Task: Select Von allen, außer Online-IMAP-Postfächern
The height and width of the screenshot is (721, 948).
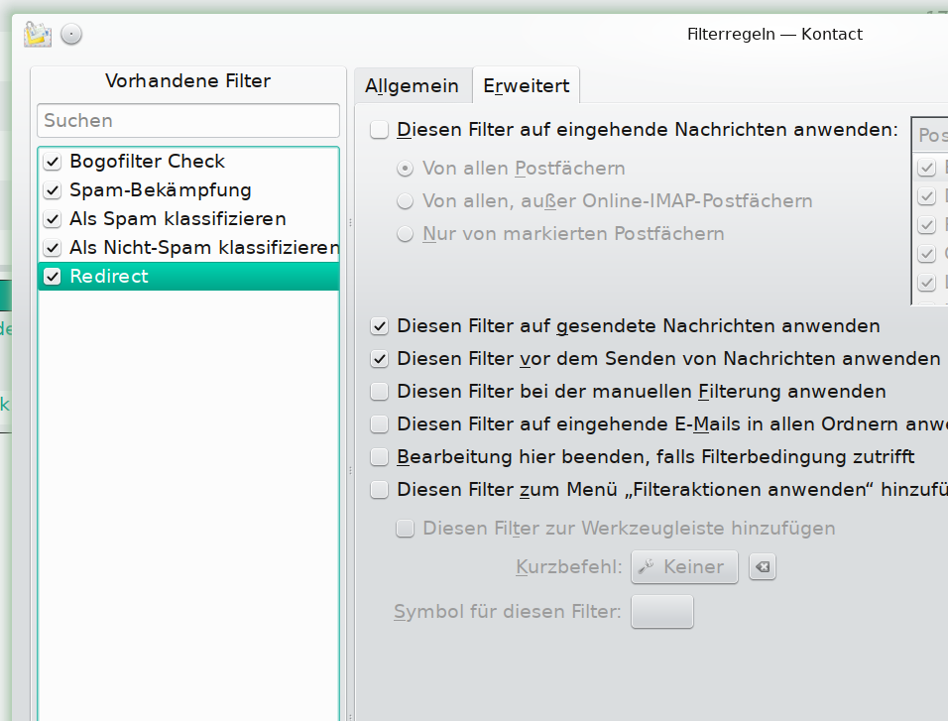Action: 405,200
